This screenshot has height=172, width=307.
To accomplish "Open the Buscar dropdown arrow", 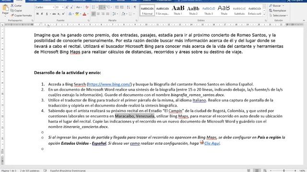I will (283, 6).
